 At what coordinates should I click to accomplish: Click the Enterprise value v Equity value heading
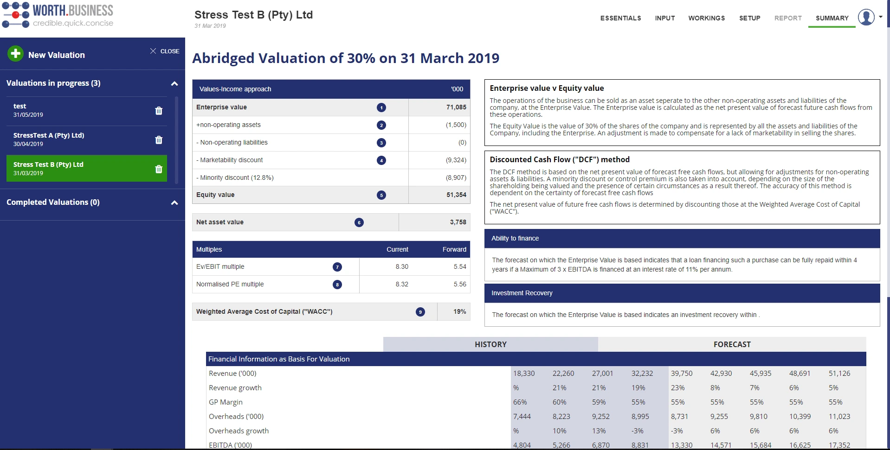click(547, 88)
